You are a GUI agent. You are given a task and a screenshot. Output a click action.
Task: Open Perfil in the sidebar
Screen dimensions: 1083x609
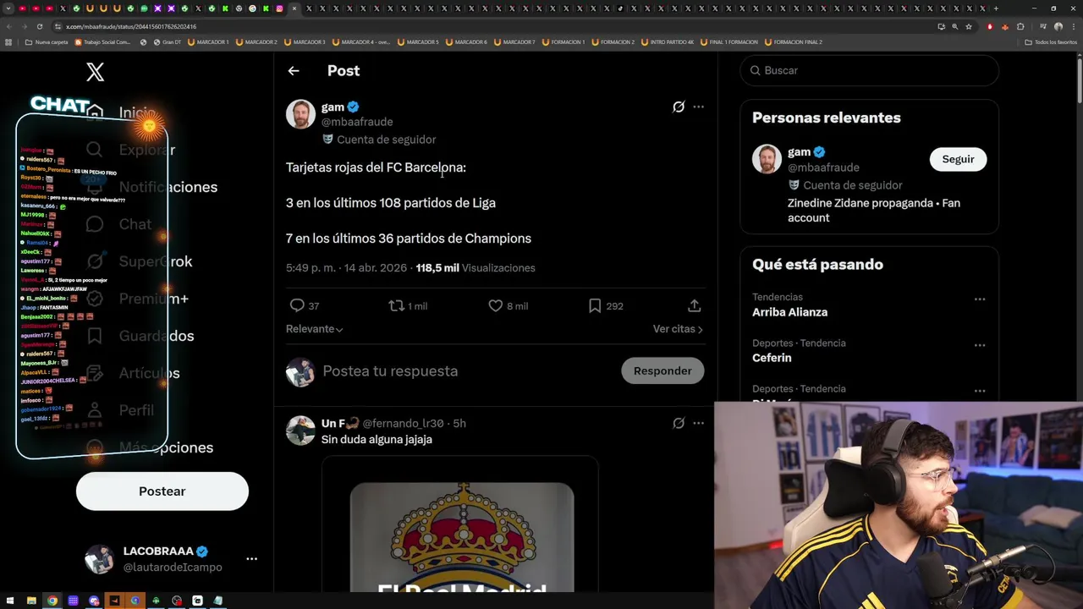coord(120,410)
